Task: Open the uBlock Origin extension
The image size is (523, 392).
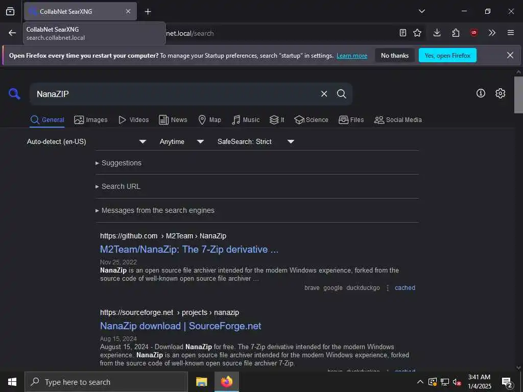Action: point(473,33)
